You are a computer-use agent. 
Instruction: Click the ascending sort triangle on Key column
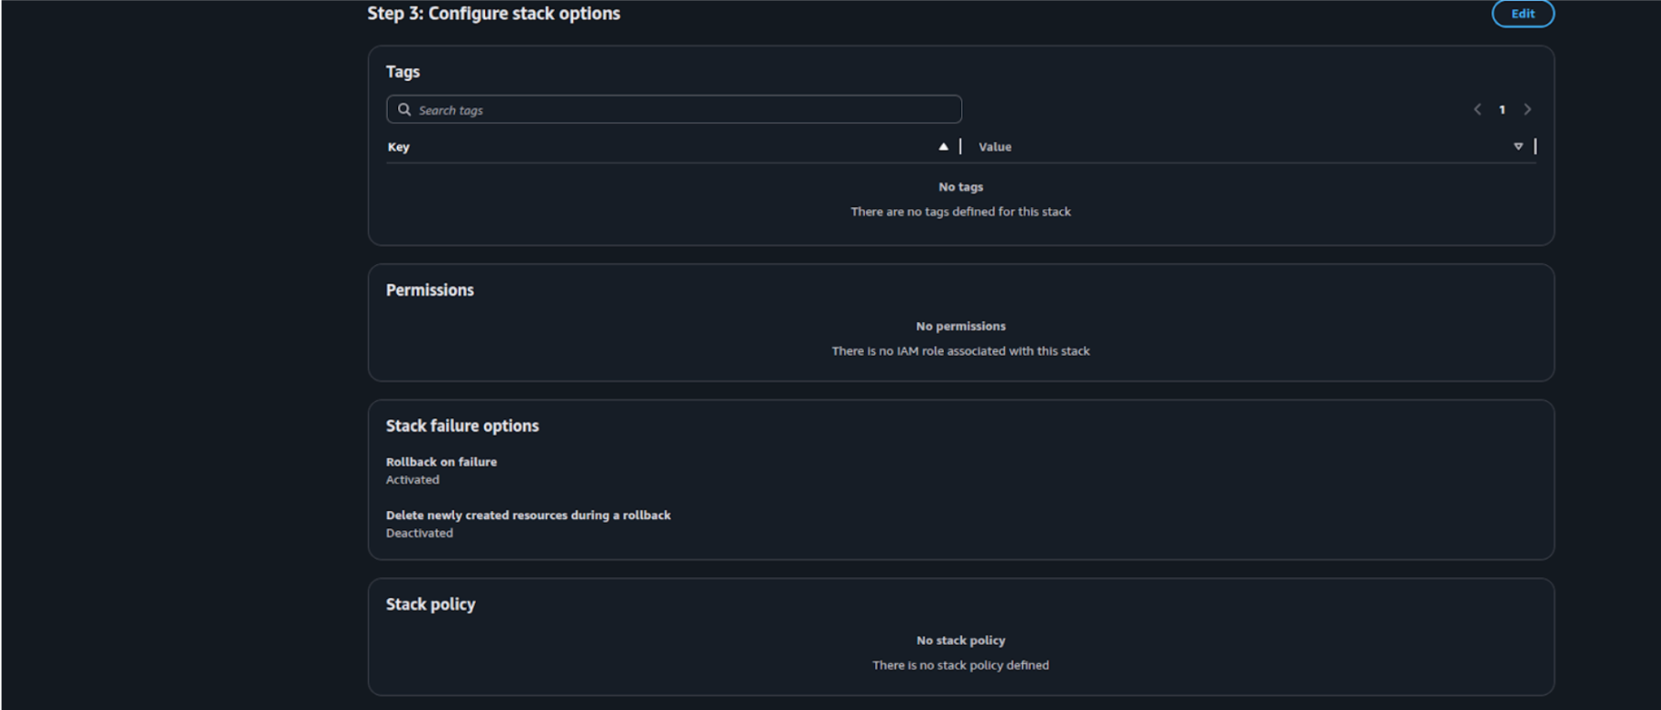click(x=943, y=146)
